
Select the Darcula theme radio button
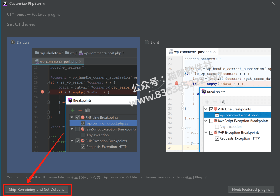click(x=13, y=42)
